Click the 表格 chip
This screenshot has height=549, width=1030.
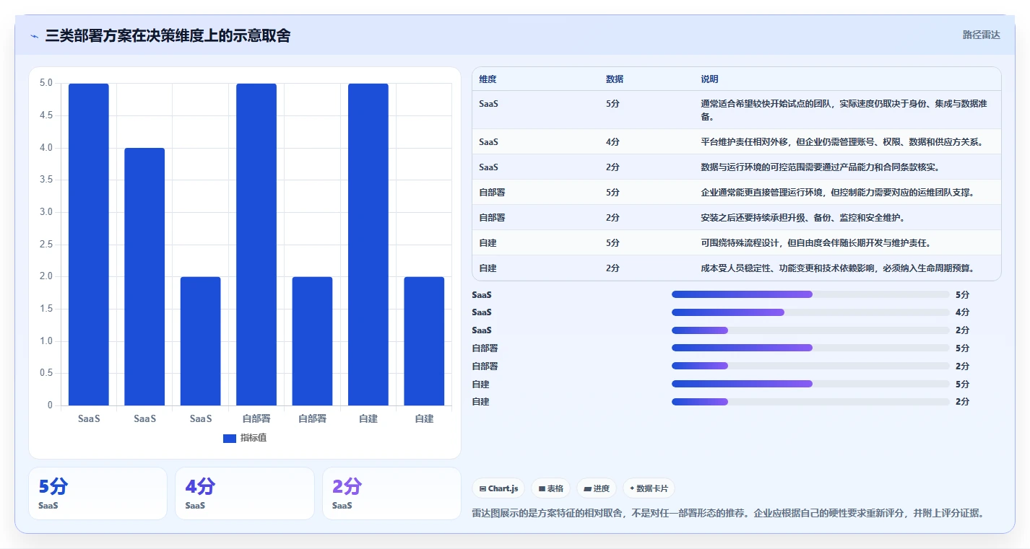point(550,488)
